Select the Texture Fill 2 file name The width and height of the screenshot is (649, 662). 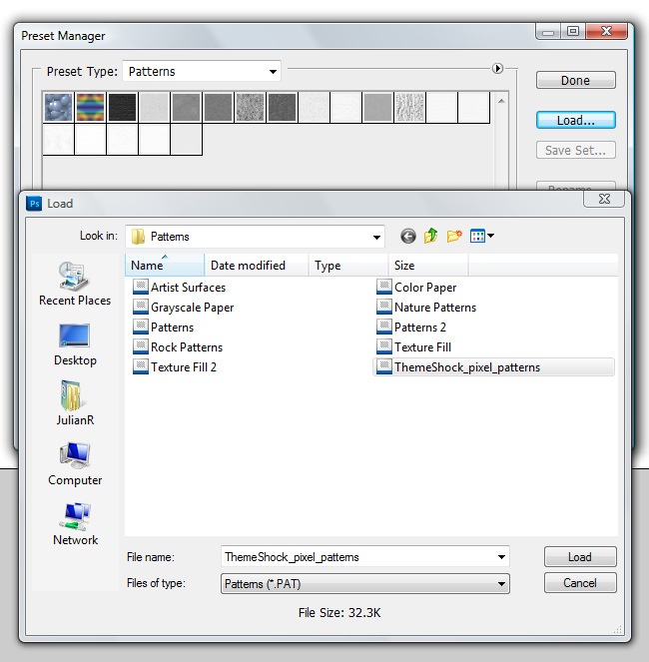[184, 366]
